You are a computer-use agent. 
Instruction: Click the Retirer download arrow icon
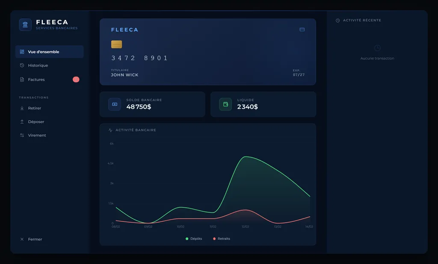22,108
